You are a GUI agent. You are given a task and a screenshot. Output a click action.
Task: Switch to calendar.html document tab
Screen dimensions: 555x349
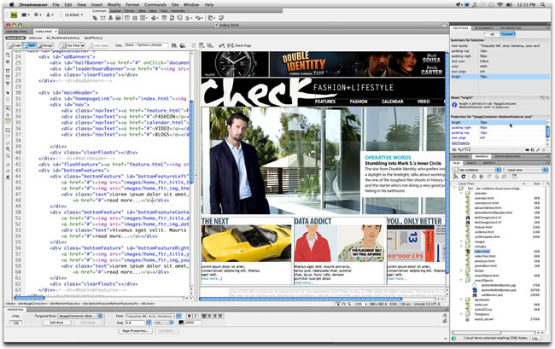pos(16,31)
